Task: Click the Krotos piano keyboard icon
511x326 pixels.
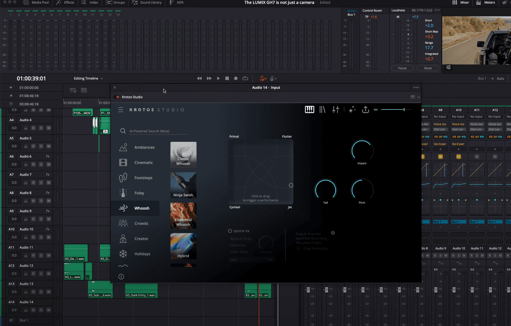Action: pos(309,109)
